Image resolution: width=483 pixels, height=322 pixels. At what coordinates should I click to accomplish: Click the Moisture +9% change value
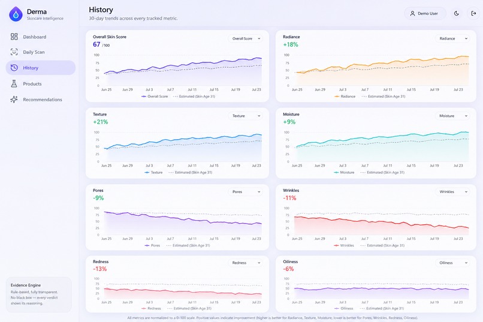(x=289, y=122)
